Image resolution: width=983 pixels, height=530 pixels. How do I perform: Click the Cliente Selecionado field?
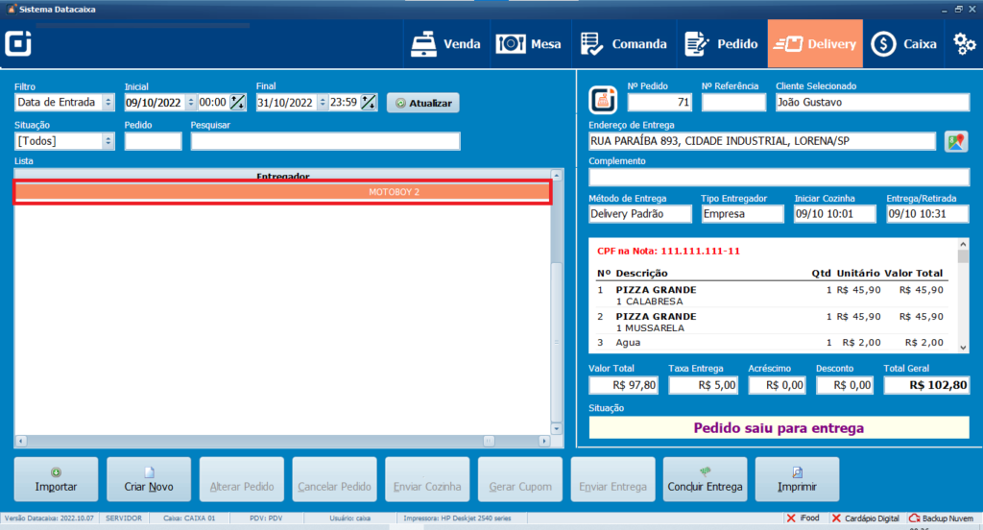(x=872, y=102)
